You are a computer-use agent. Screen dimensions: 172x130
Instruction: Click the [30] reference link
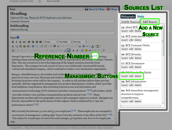click(x=89, y=90)
